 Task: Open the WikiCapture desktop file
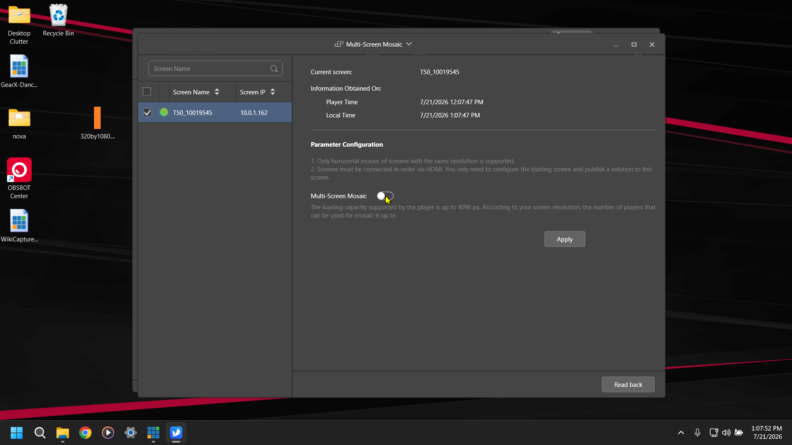coord(19,226)
